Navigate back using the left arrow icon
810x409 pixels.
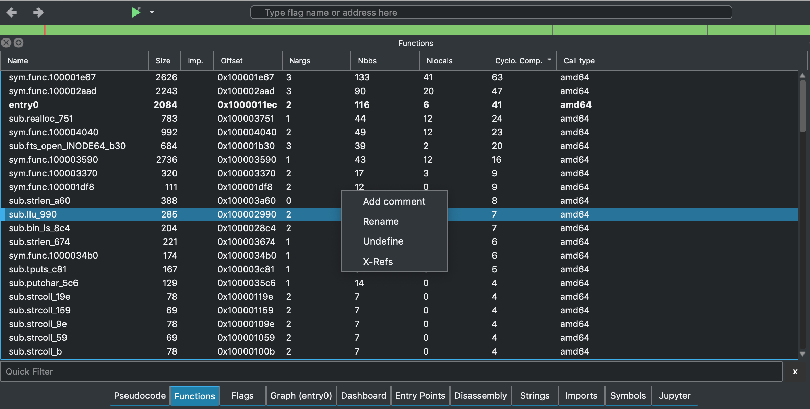coord(12,12)
